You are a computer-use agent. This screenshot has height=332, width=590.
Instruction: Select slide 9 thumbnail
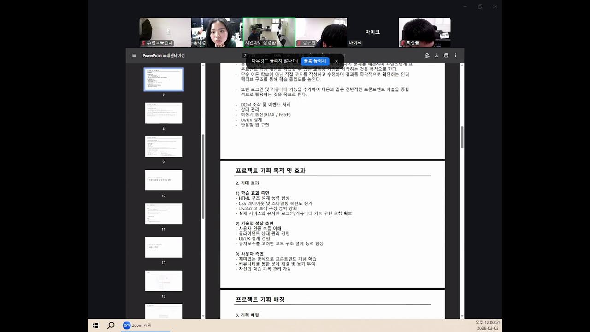click(164, 147)
